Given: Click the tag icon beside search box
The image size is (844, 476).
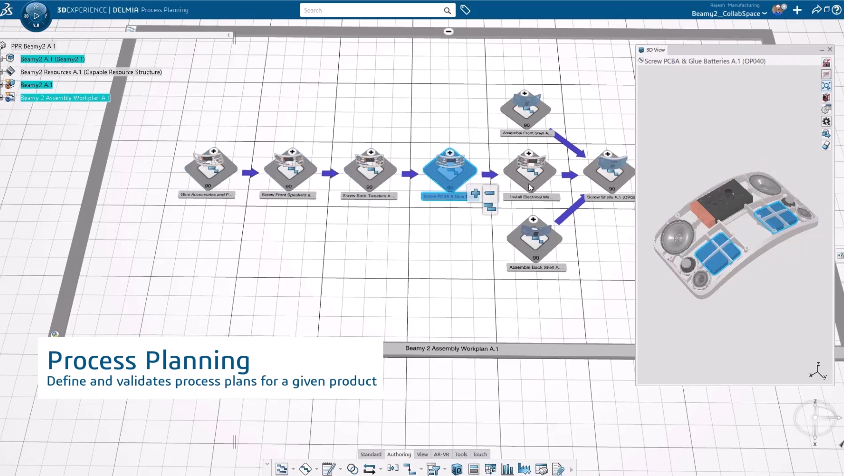Looking at the screenshot, I should 465,10.
